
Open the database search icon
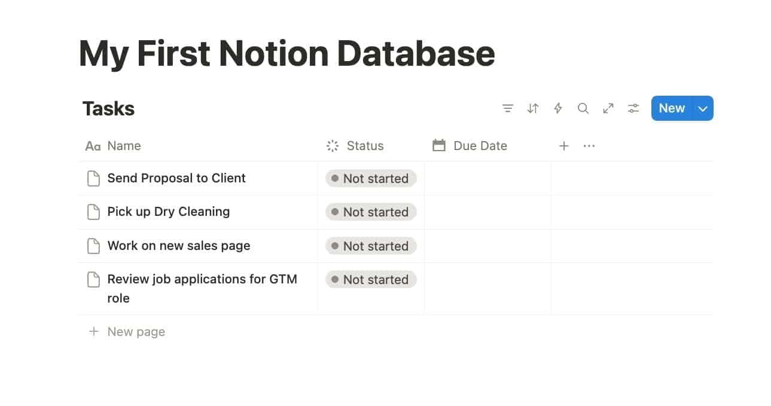pos(583,108)
